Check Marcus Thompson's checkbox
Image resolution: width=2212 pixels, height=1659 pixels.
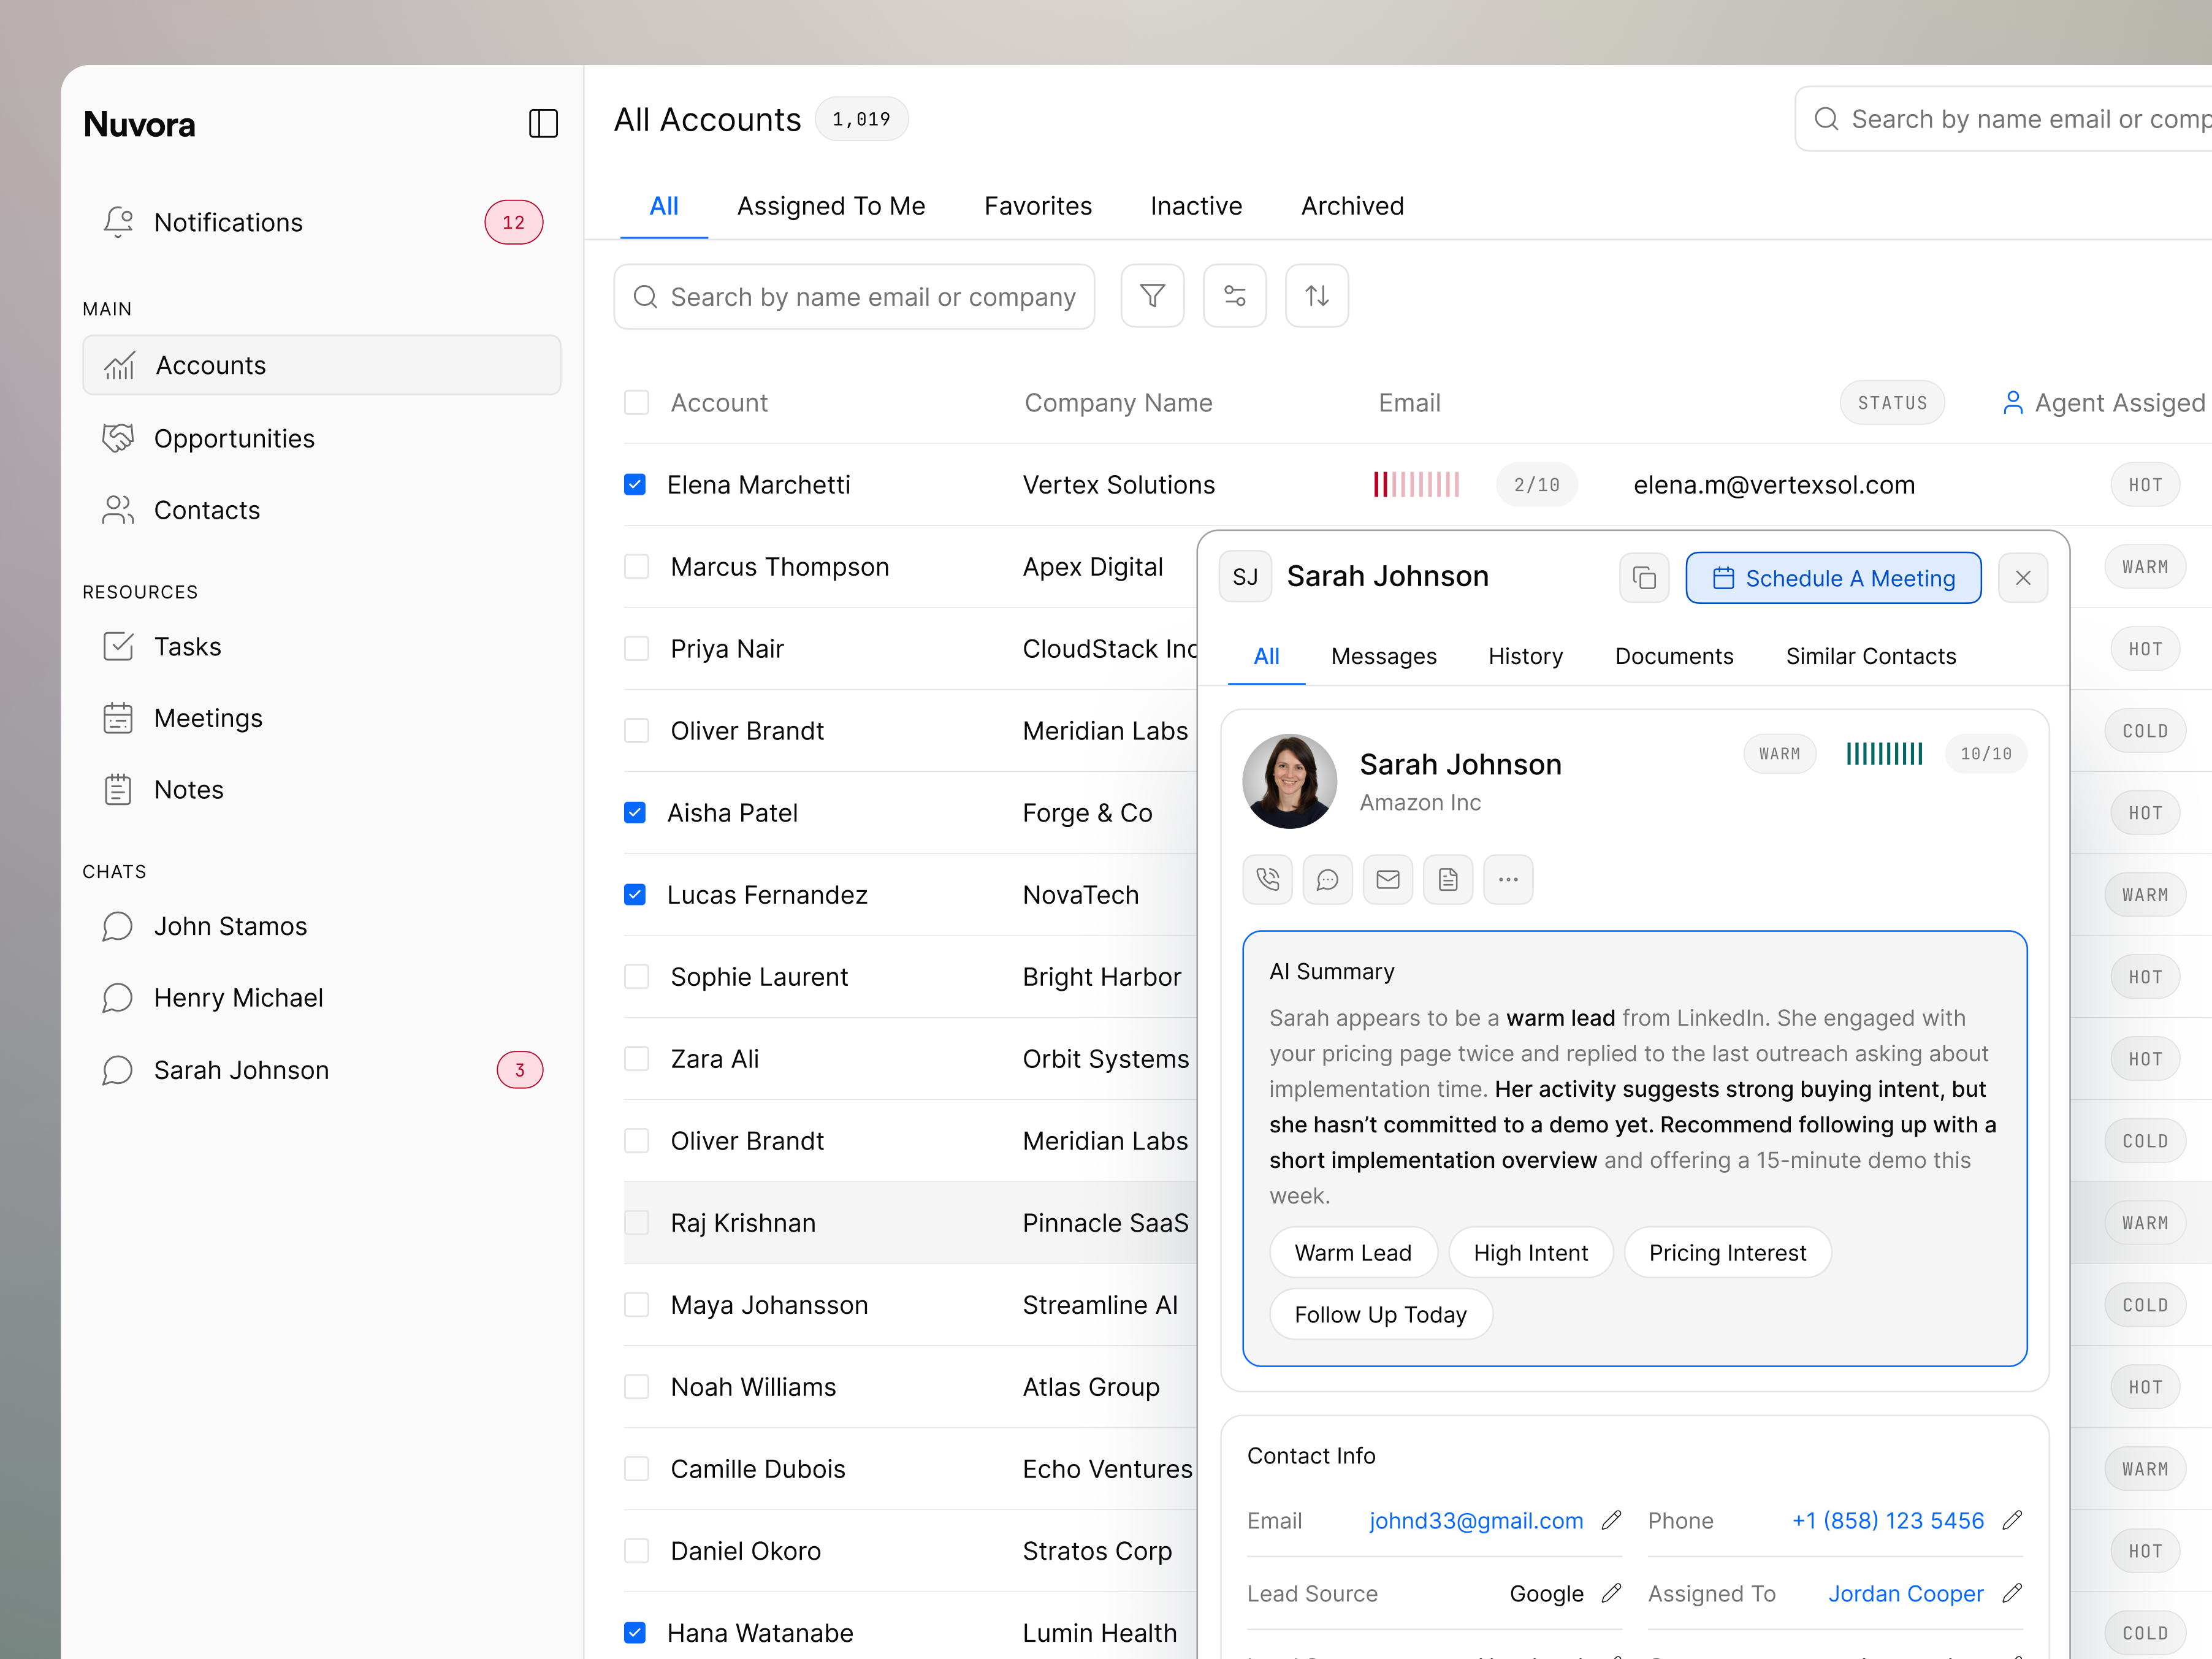(x=636, y=567)
